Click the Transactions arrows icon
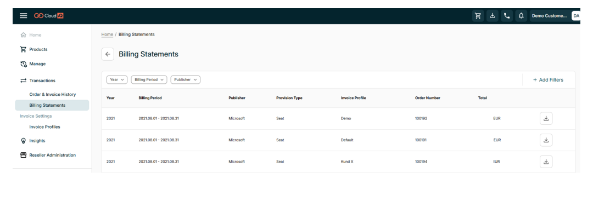The height and width of the screenshot is (201, 593). coord(23,81)
